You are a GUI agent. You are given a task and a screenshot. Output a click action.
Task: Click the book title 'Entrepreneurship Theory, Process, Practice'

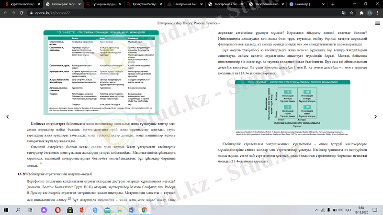click(188, 23)
